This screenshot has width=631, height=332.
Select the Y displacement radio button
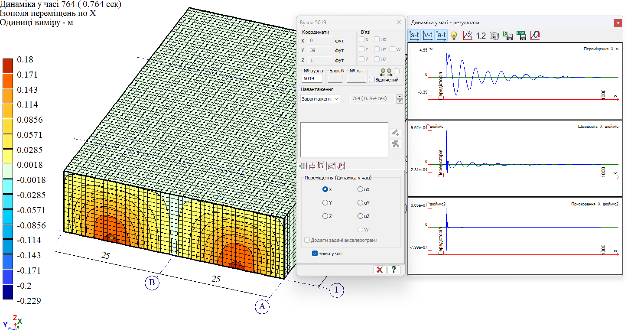click(x=325, y=203)
